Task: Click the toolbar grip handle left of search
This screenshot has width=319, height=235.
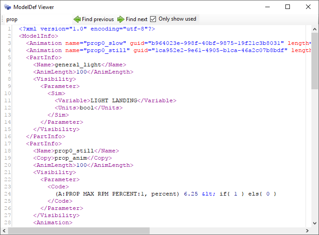Action: pyautogui.click(x=2, y=19)
